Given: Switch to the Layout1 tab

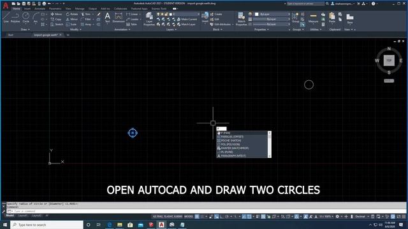Looking at the screenshot, I should tap(23, 216).
